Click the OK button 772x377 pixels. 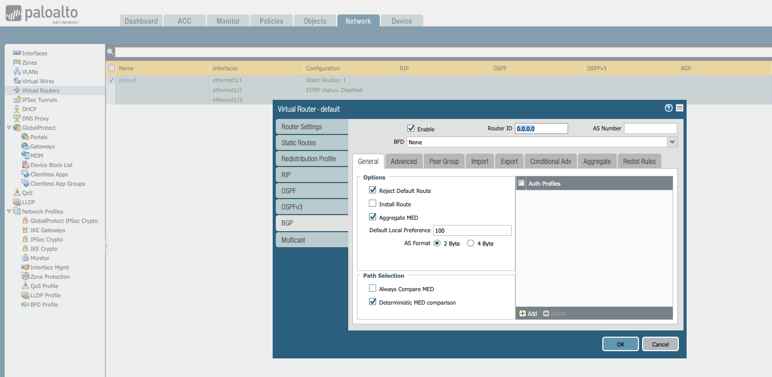coord(620,344)
